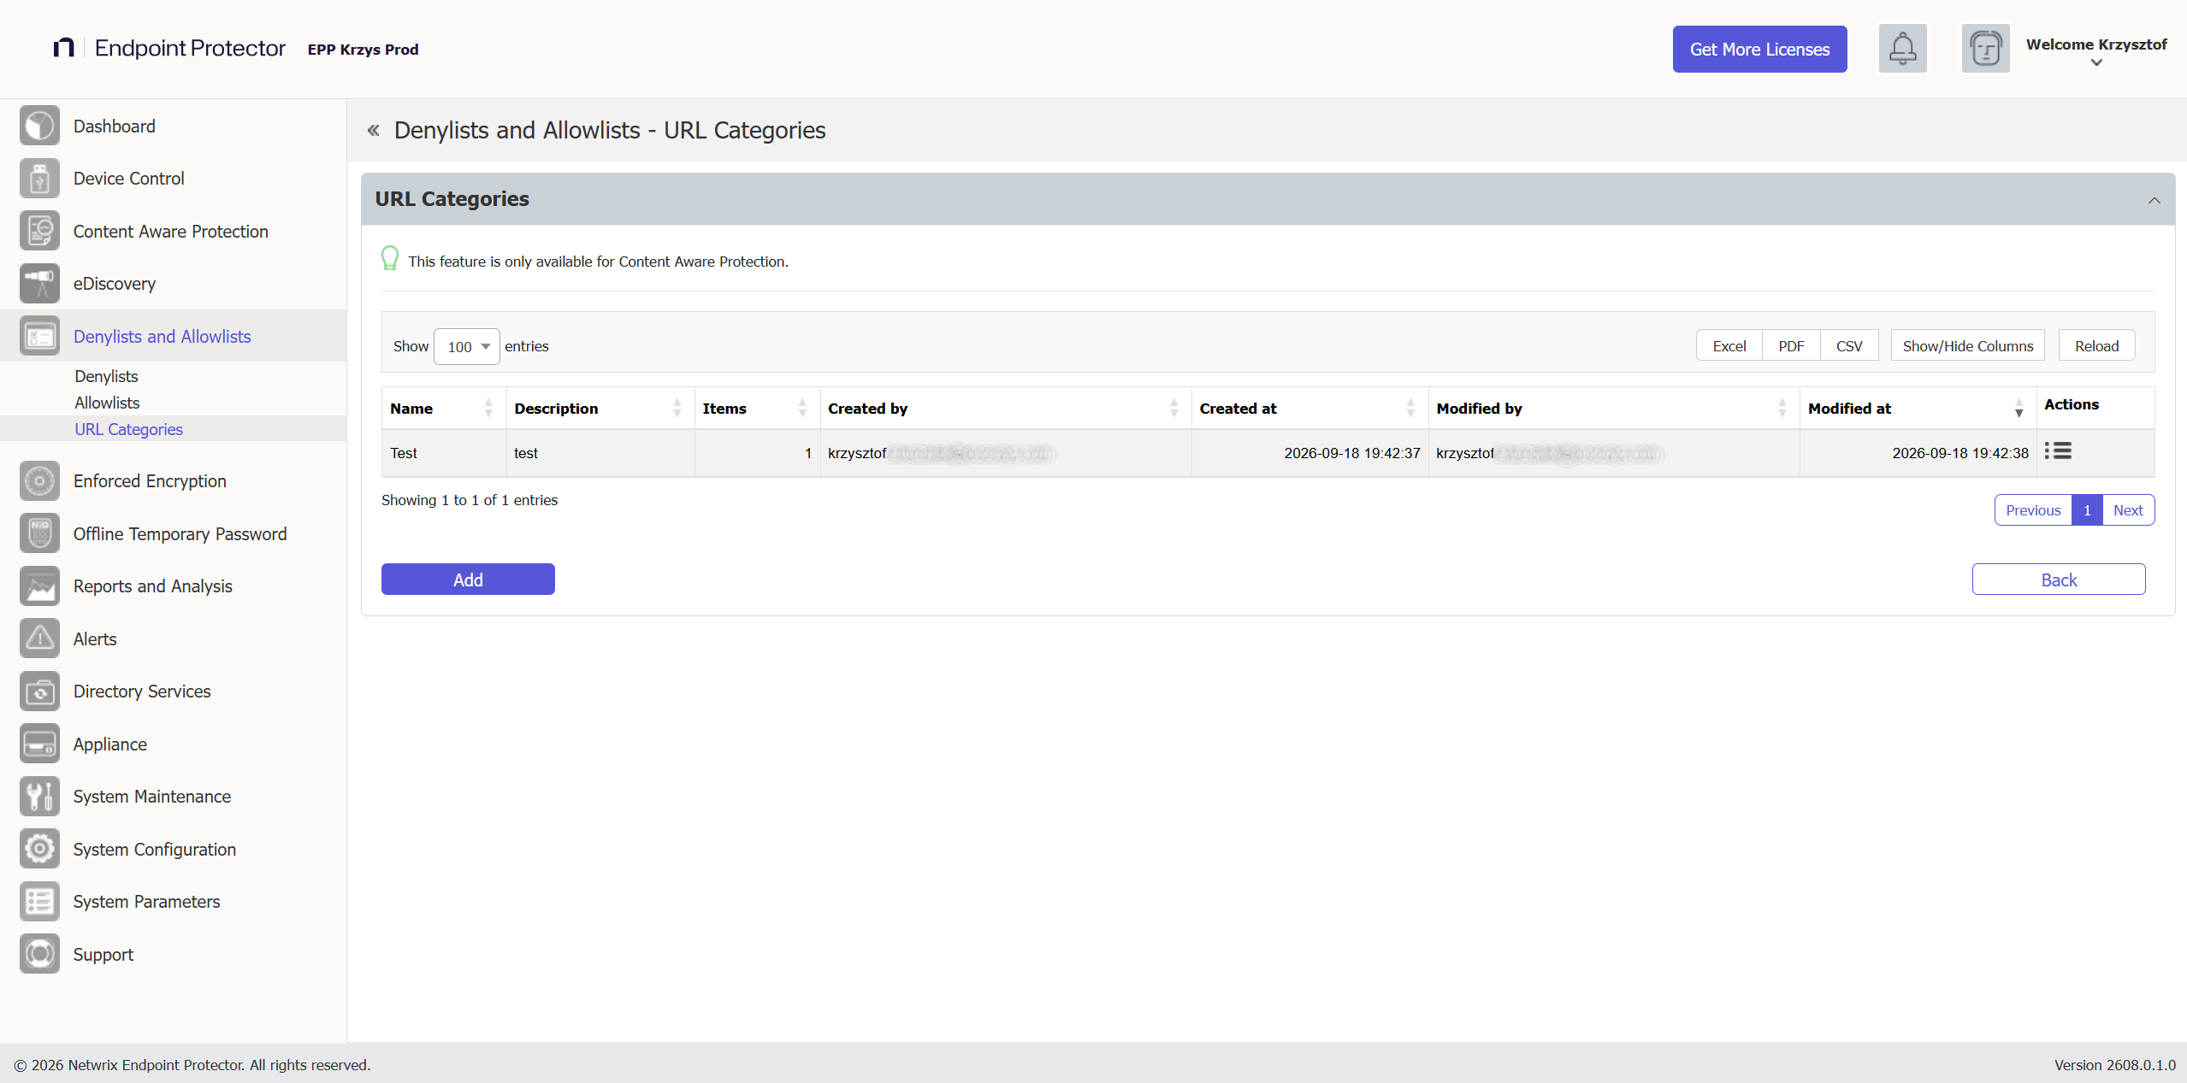Click the double-chevron collapse sidebar icon
The width and height of the screenshot is (2187, 1083).
(x=373, y=131)
